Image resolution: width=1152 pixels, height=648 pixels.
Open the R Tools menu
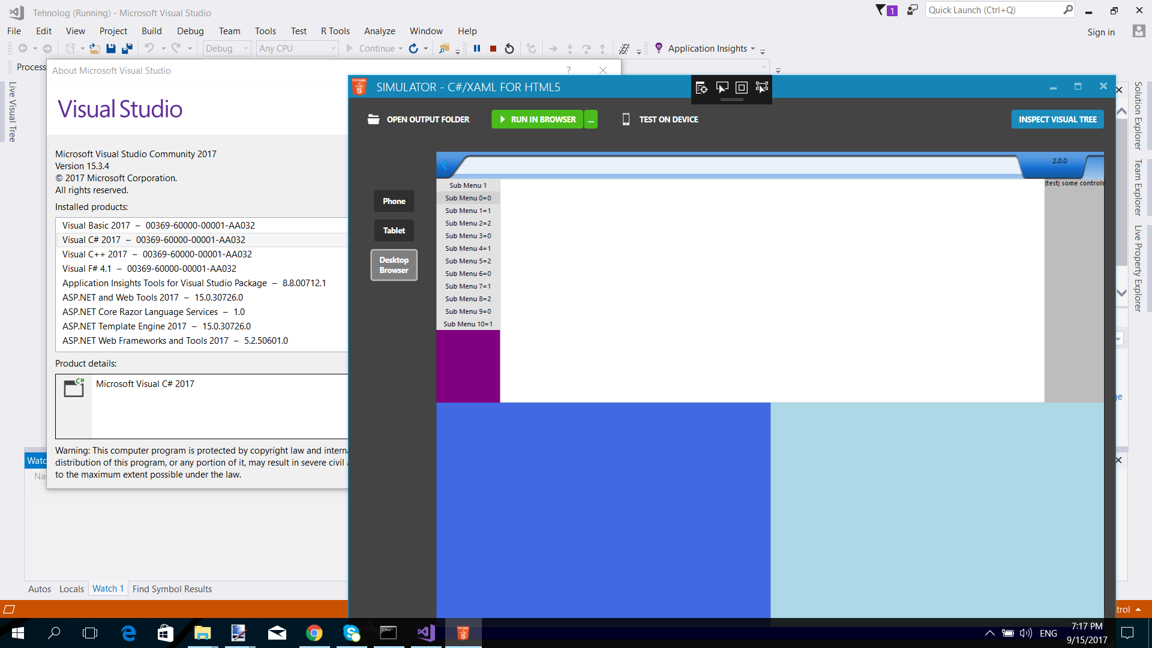pyautogui.click(x=335, y=31)
